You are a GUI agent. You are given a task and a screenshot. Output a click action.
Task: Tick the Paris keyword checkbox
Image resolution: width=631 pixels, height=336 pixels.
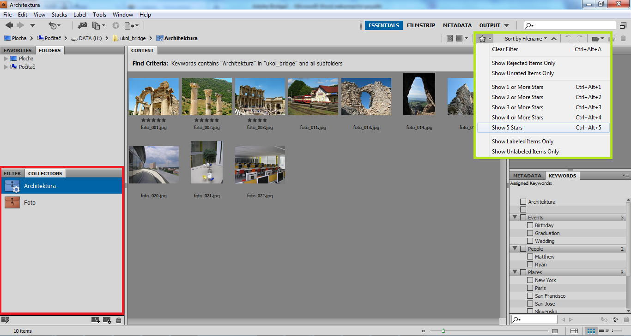pyautogui.click(x=530, y=288)
